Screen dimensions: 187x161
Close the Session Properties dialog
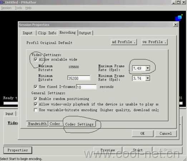pos(176,25)
